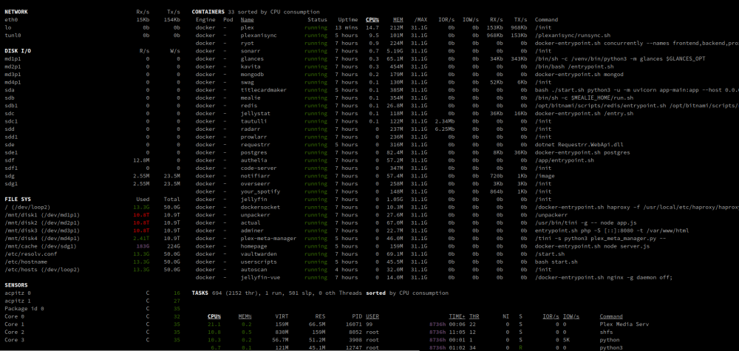Select the requestrr container name

click(x=255, y=145)
